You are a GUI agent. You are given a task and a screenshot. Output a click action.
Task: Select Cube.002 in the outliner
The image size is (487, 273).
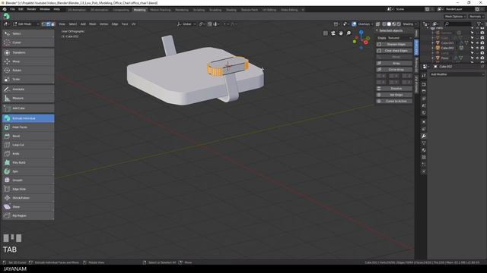tap(447, 48)
